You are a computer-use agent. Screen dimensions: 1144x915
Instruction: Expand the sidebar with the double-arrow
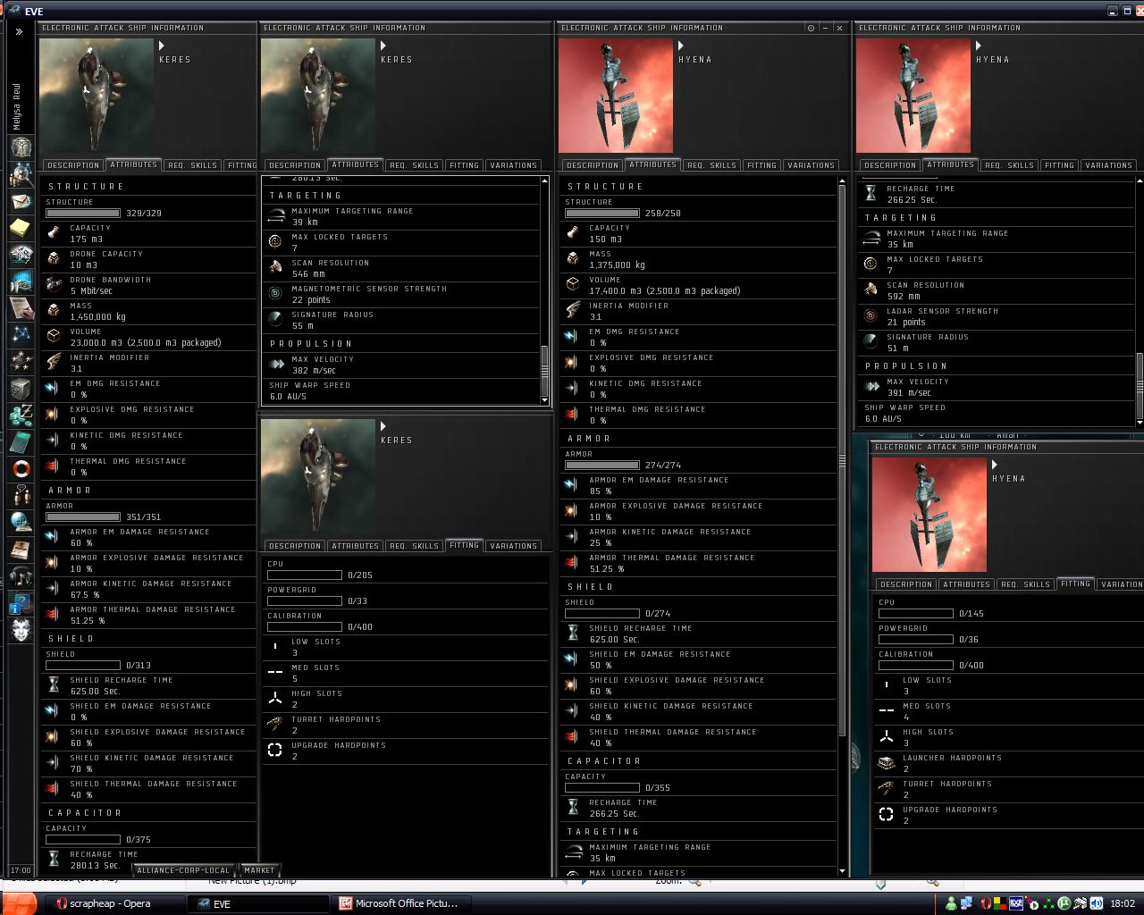pos(19,31)
